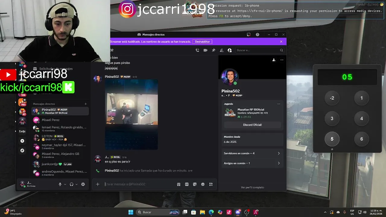386x217 pixels.
Task: Add friends to this direct message
Action: (x=222, y=50)
